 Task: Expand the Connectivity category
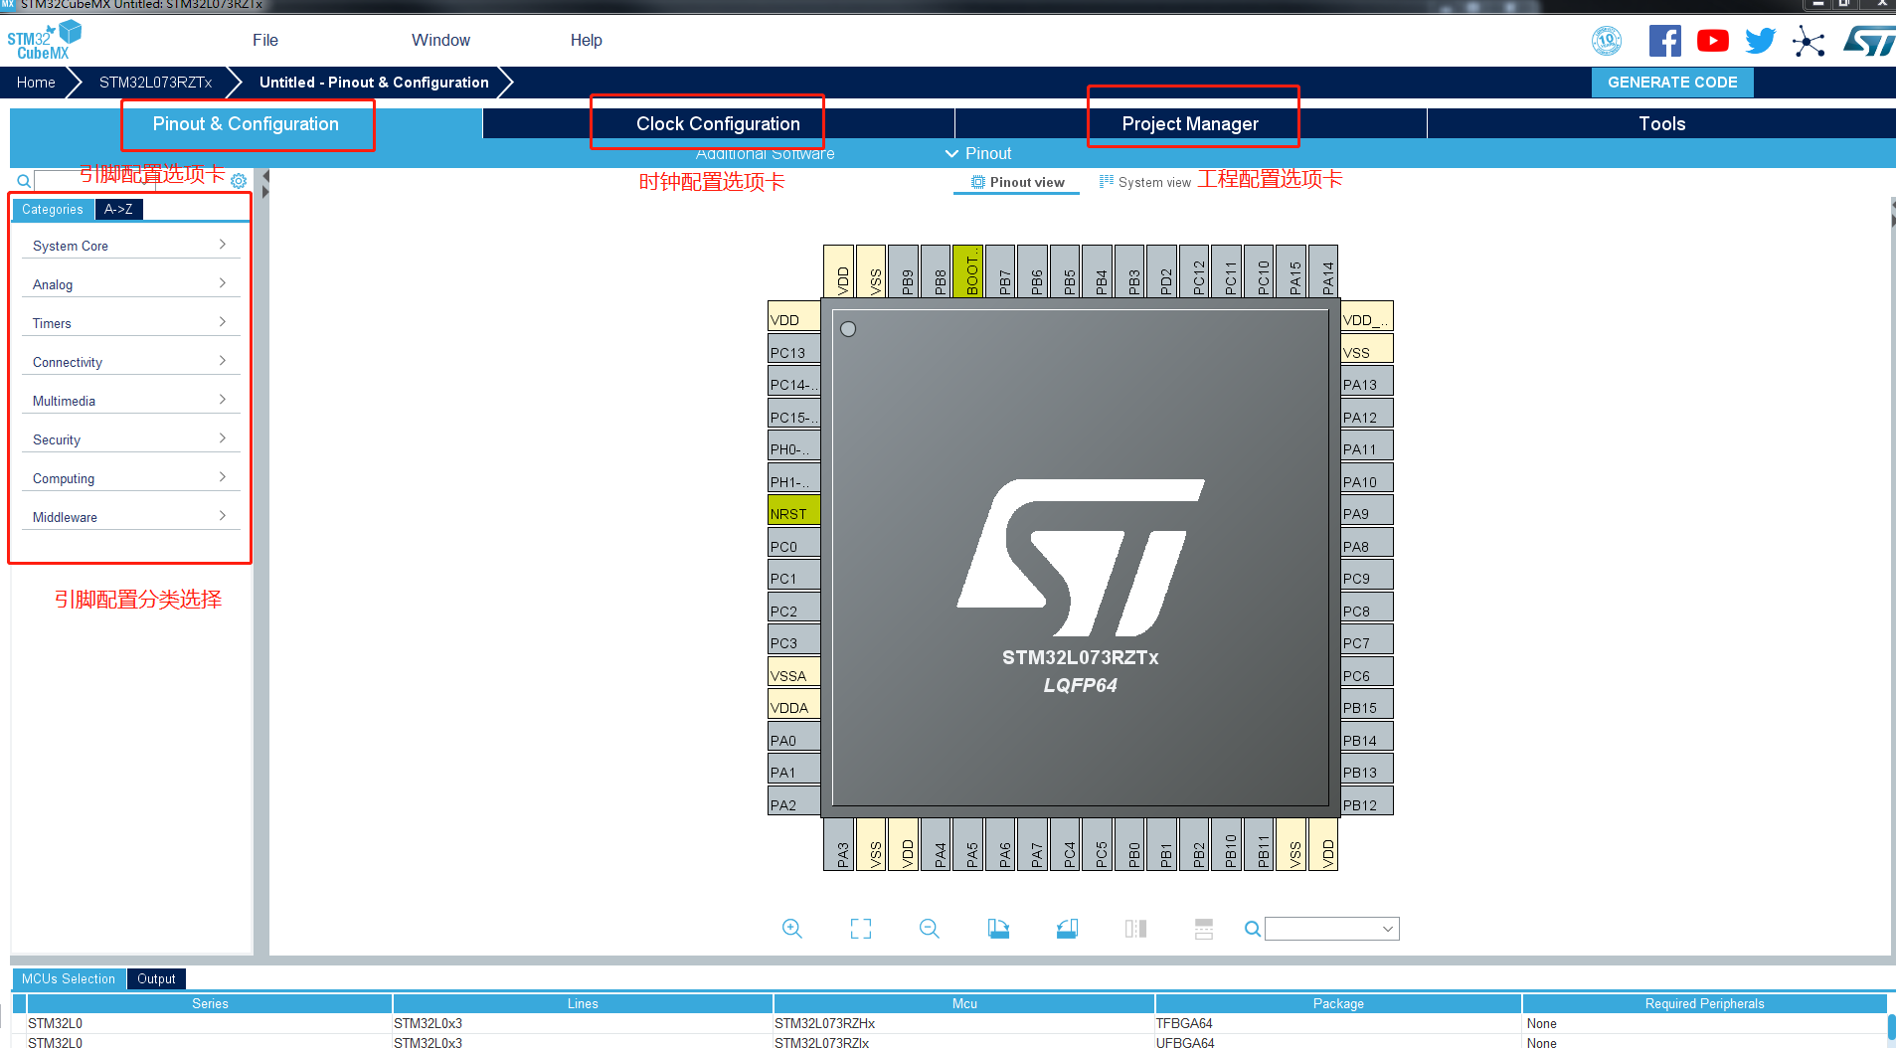click(129, 362)
